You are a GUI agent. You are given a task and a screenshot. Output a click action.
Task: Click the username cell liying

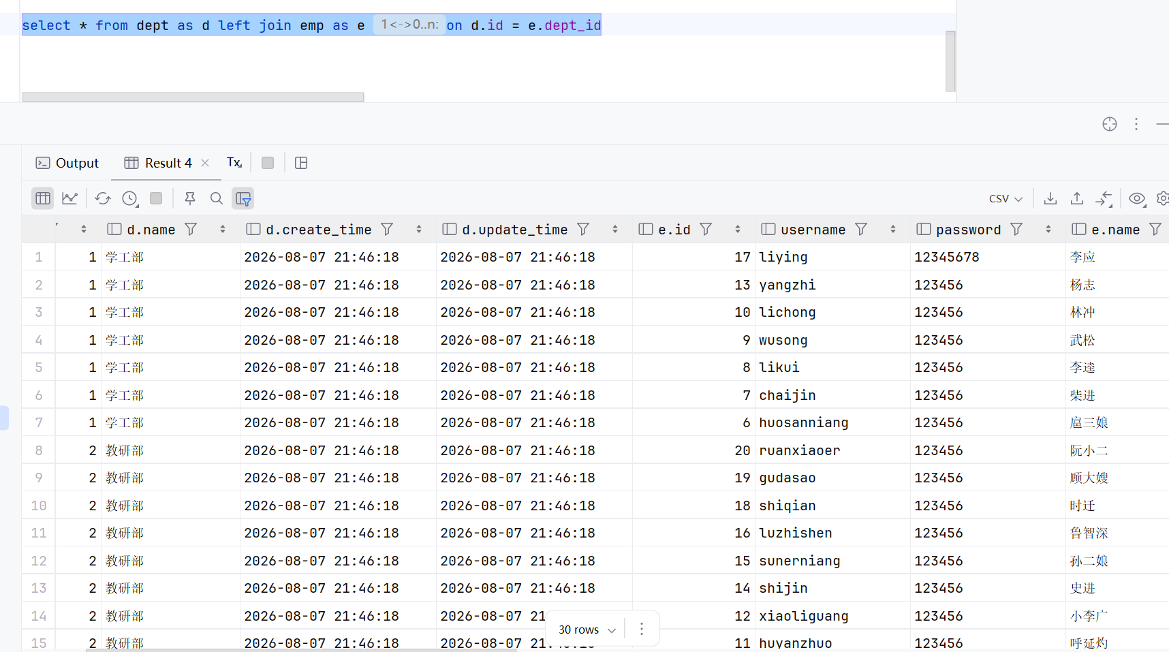[832, 257]
